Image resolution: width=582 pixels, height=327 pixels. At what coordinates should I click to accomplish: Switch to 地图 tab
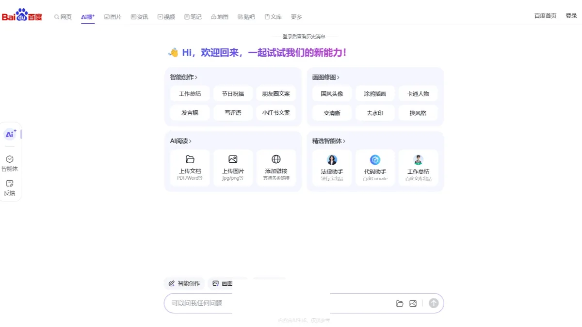coord(220,16)
